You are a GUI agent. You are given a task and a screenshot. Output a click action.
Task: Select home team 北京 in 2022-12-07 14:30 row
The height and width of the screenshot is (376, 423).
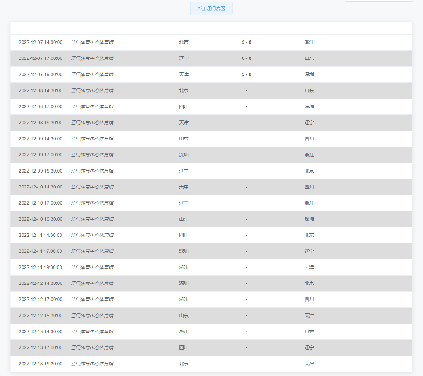click(x=184, y=42)
